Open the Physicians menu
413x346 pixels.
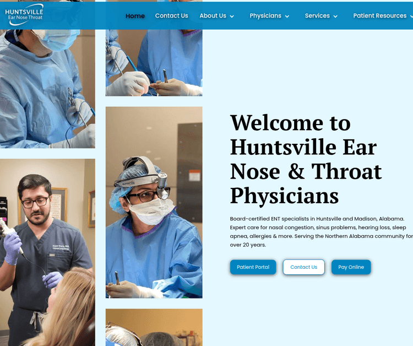[x=265, y=16]
